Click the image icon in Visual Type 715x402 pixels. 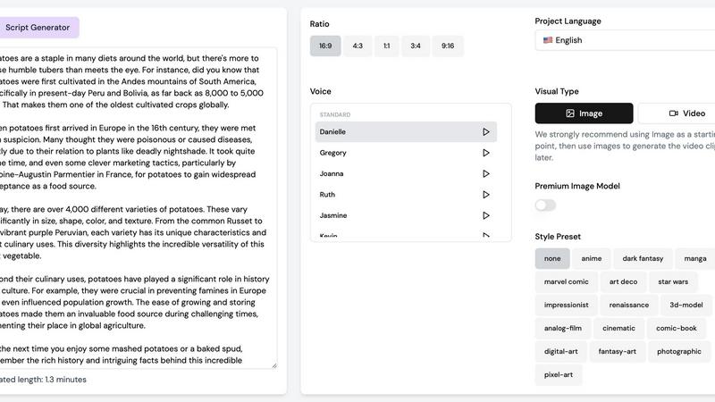click(x=570, y=113)
